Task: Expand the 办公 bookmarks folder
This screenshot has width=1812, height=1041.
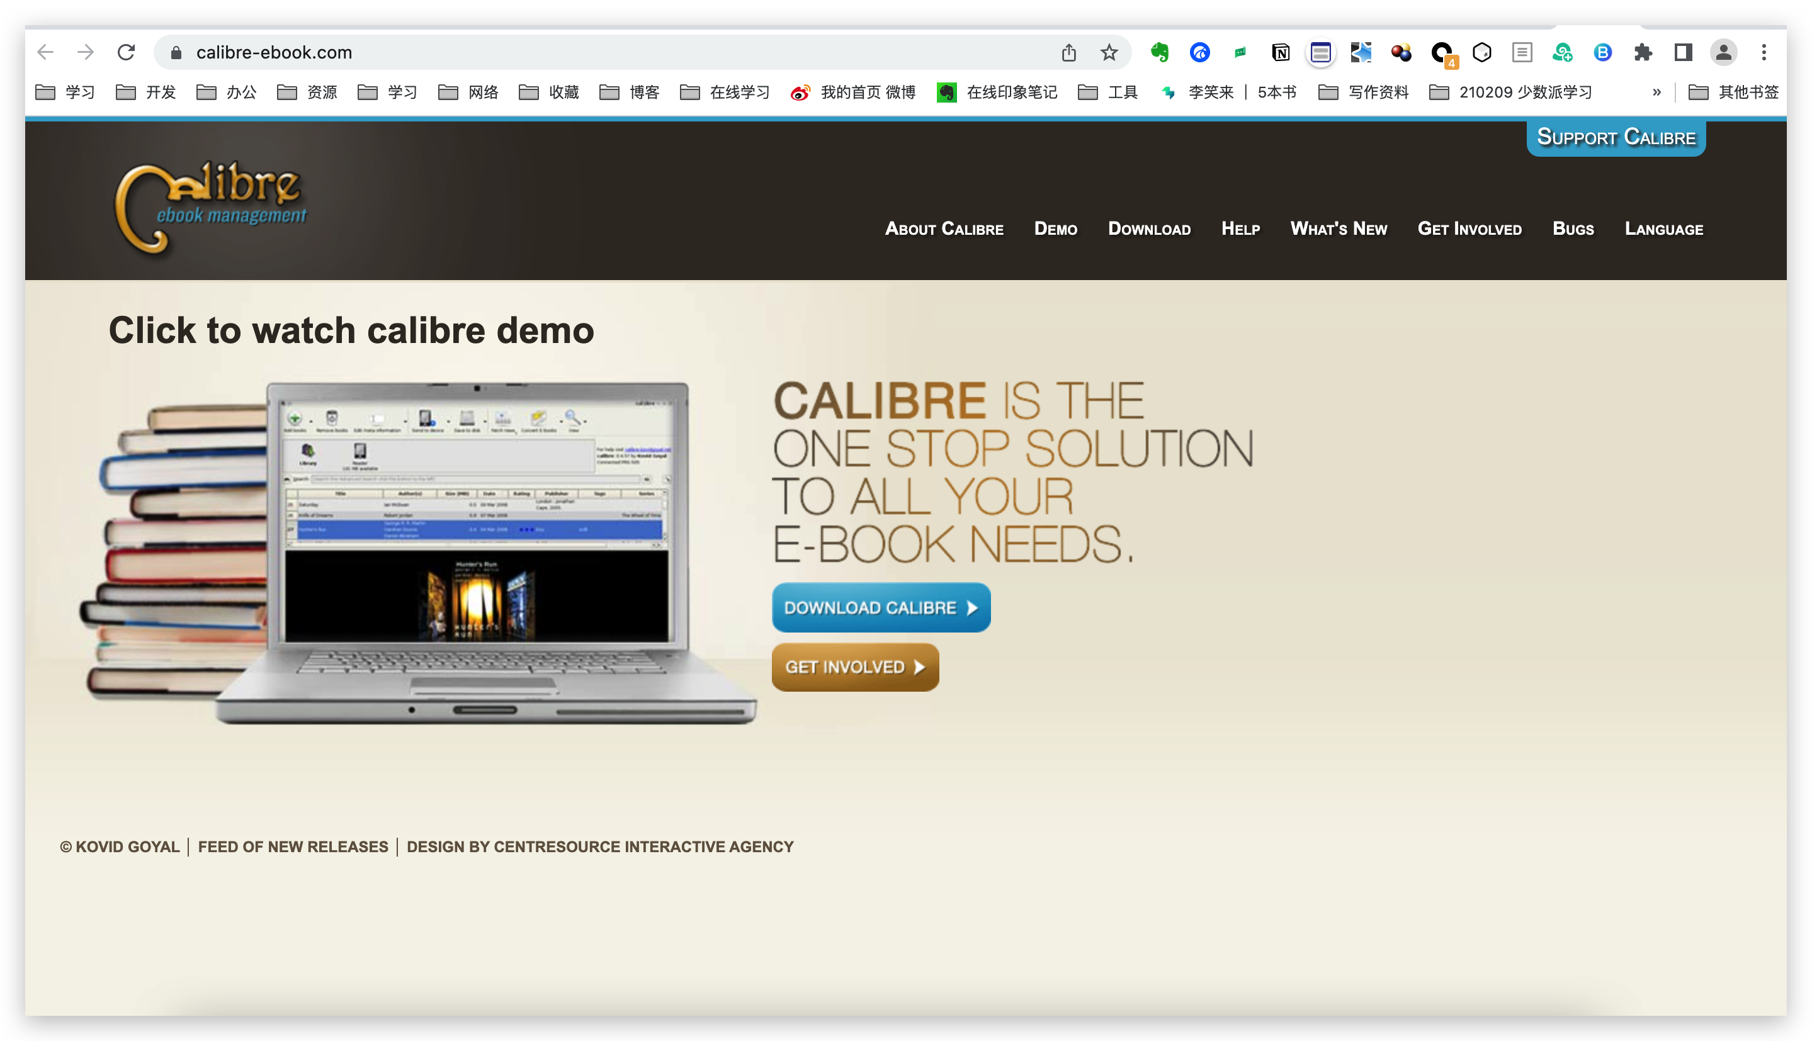Action: [x=227, y=93]
